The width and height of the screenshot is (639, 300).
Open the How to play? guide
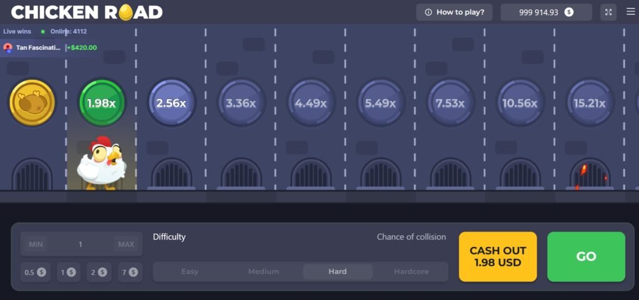(x=454, y=12)
